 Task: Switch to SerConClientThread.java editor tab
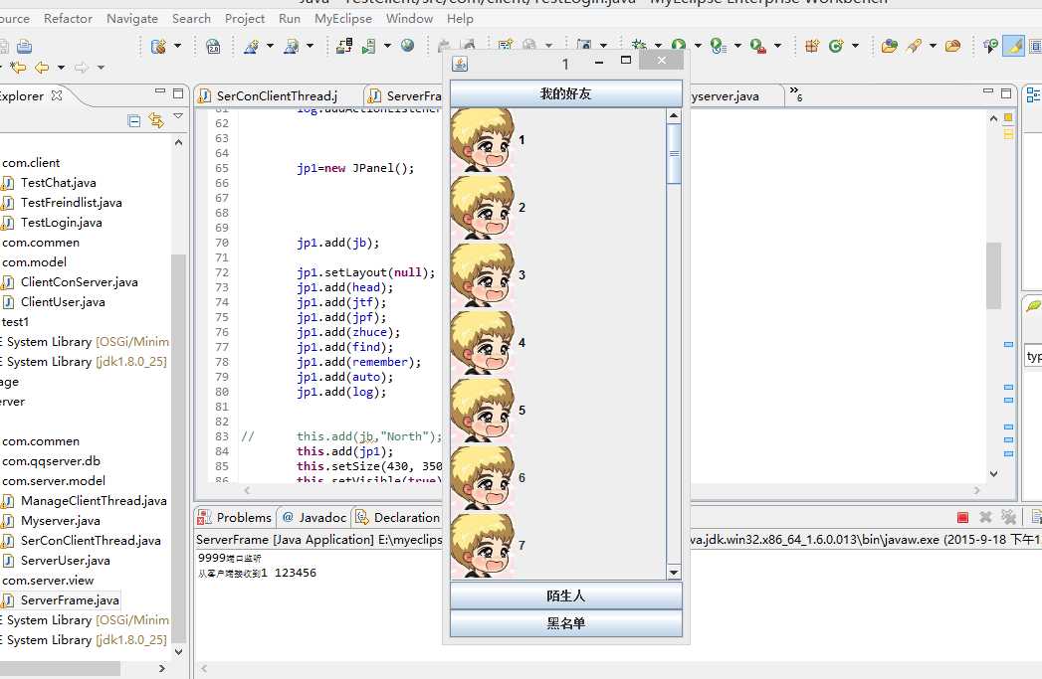coord(277,95)
